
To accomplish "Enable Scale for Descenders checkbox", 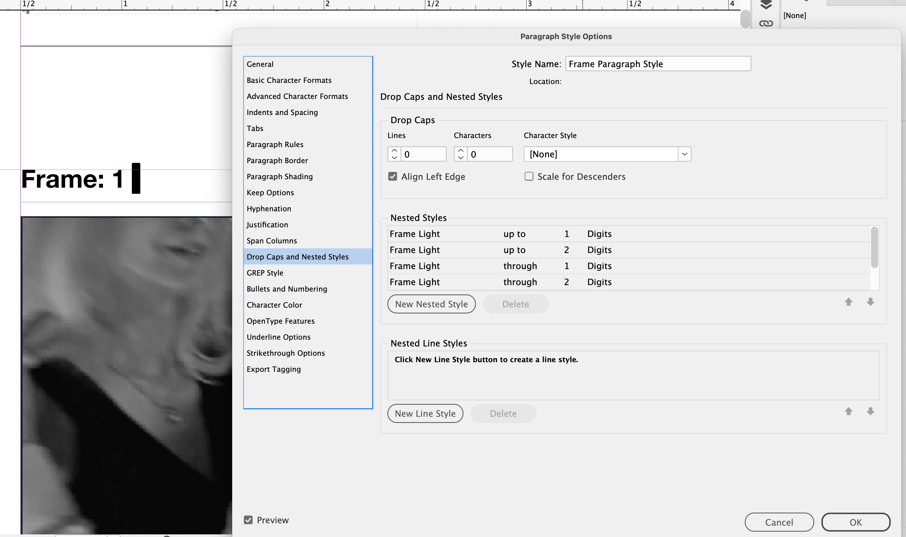I will [529, 177].
